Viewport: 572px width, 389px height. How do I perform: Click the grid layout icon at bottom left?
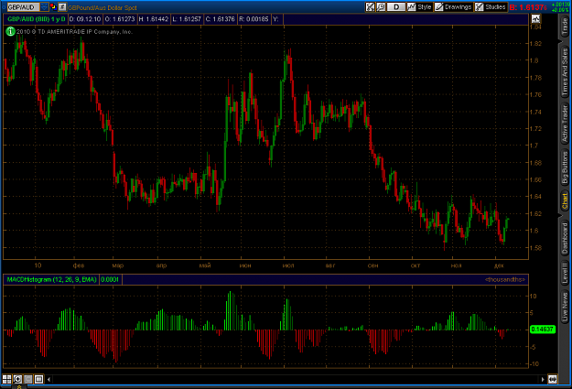[x=6, y=379]
